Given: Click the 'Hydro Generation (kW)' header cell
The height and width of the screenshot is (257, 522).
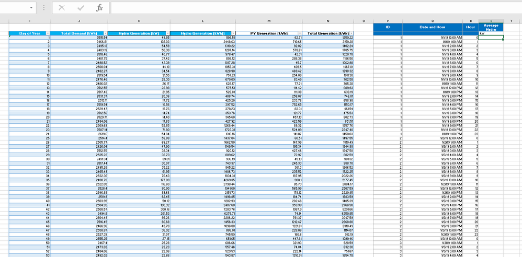Looking at the screenshot, I should tap(139, 33).
